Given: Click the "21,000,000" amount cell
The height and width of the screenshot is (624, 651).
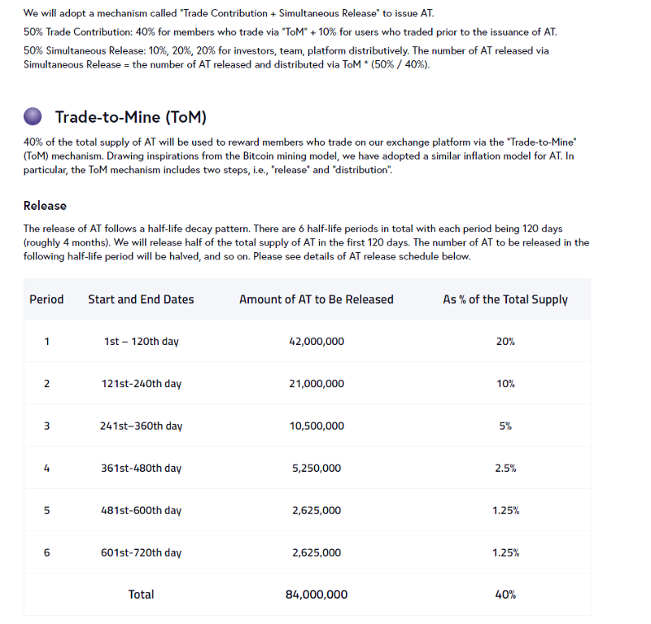Looking at the screenshot, I should (316, 384).
